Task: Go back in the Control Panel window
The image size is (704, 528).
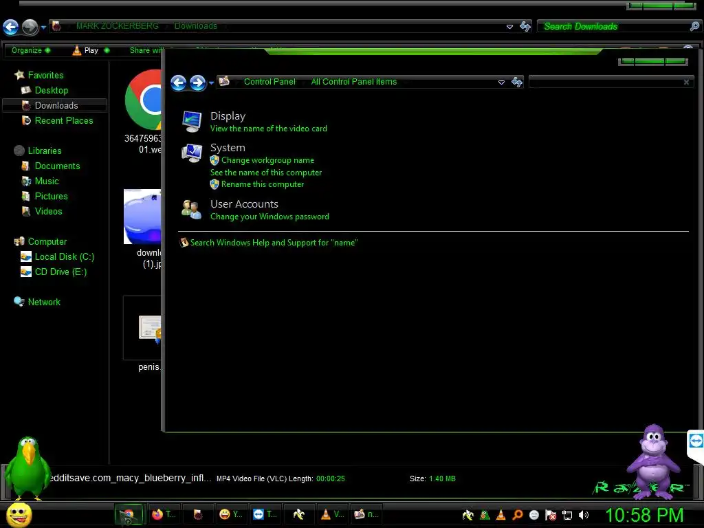Action: 179,82
